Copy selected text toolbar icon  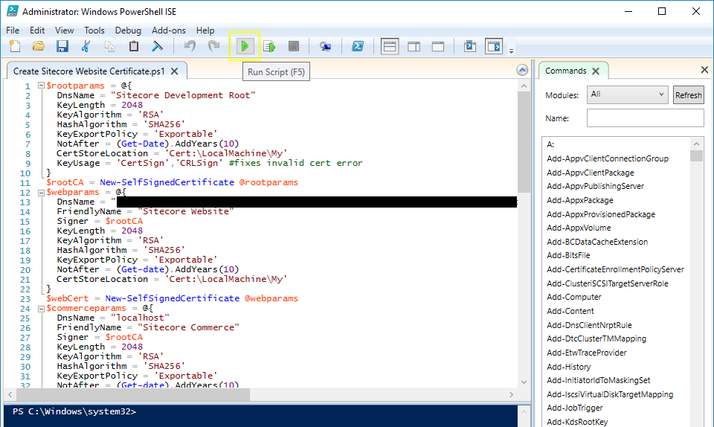(109, 46)
